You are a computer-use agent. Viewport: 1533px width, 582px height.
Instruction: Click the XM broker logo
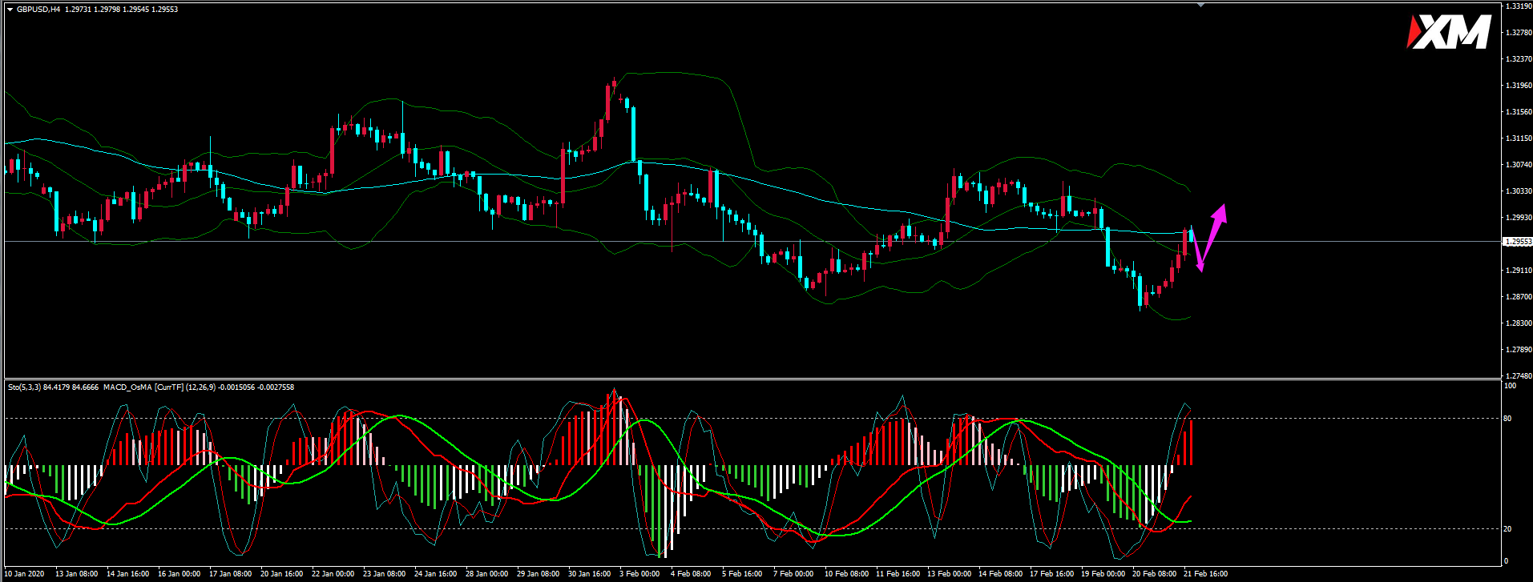coord(1449,33)
